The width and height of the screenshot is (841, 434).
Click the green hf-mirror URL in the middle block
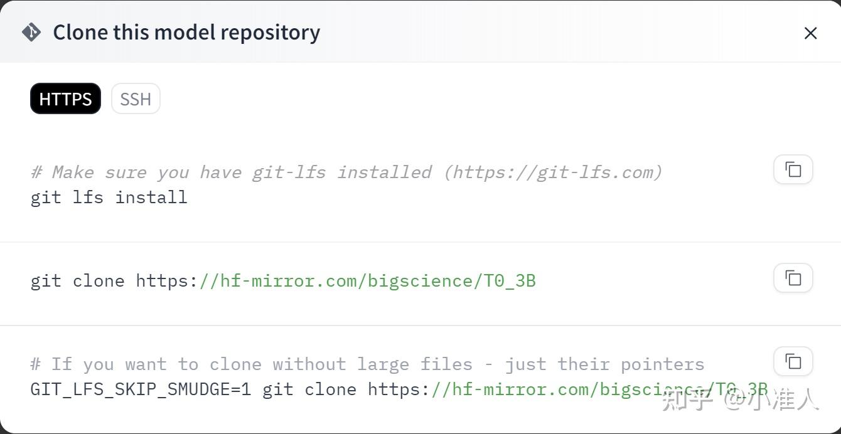click(x=367, y=280)
